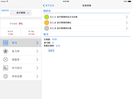
Task: Open the 系统设置 menu item
Action: point(21,76)
